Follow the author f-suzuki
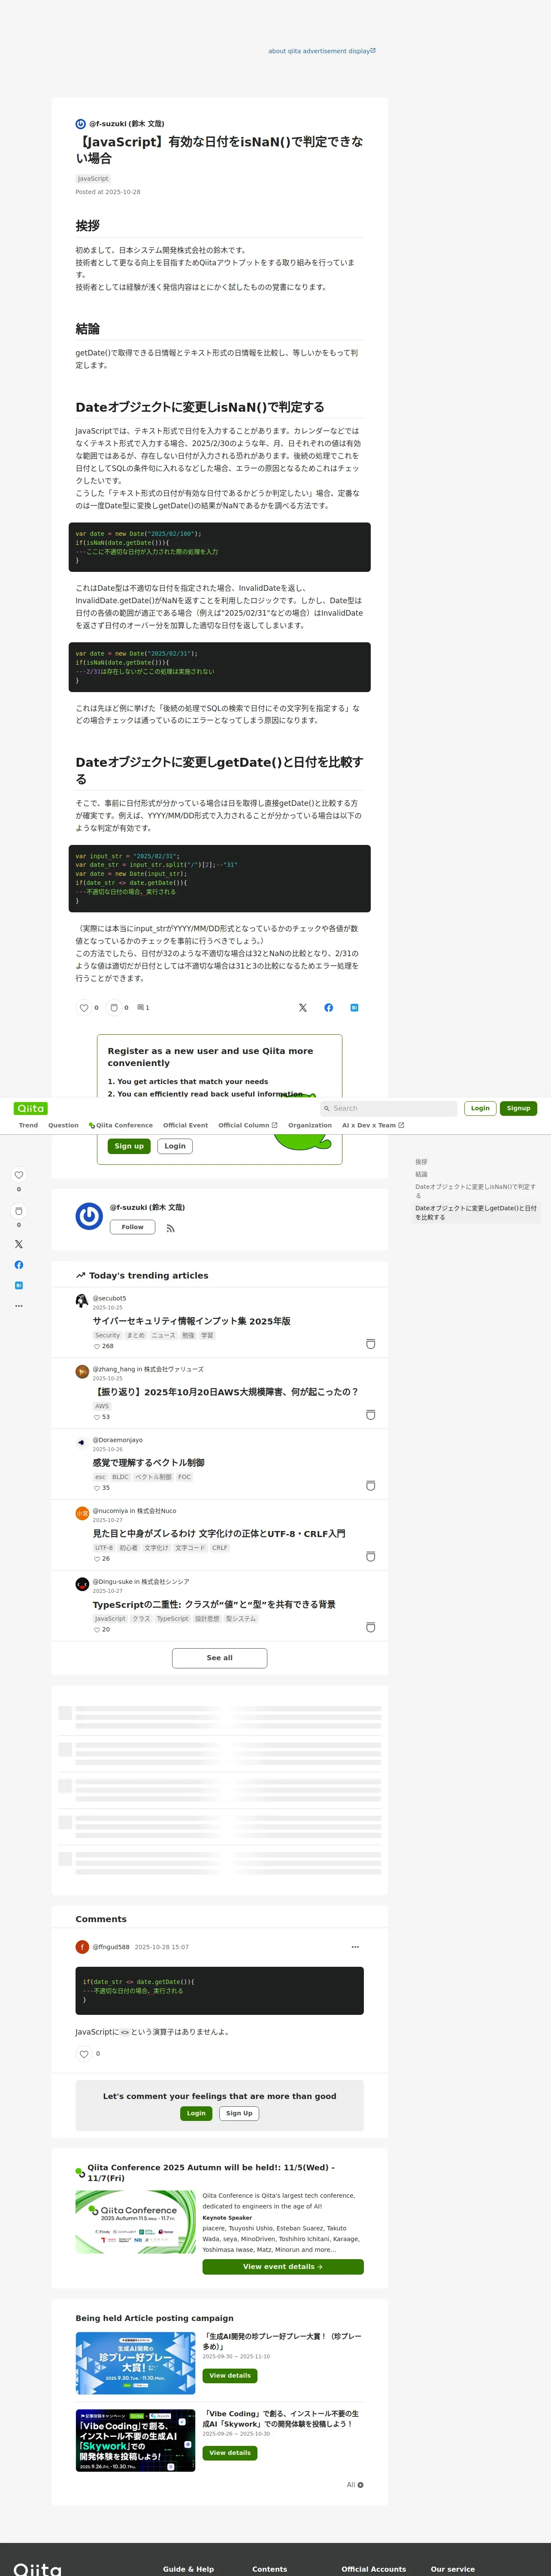 pos(132,1227)
